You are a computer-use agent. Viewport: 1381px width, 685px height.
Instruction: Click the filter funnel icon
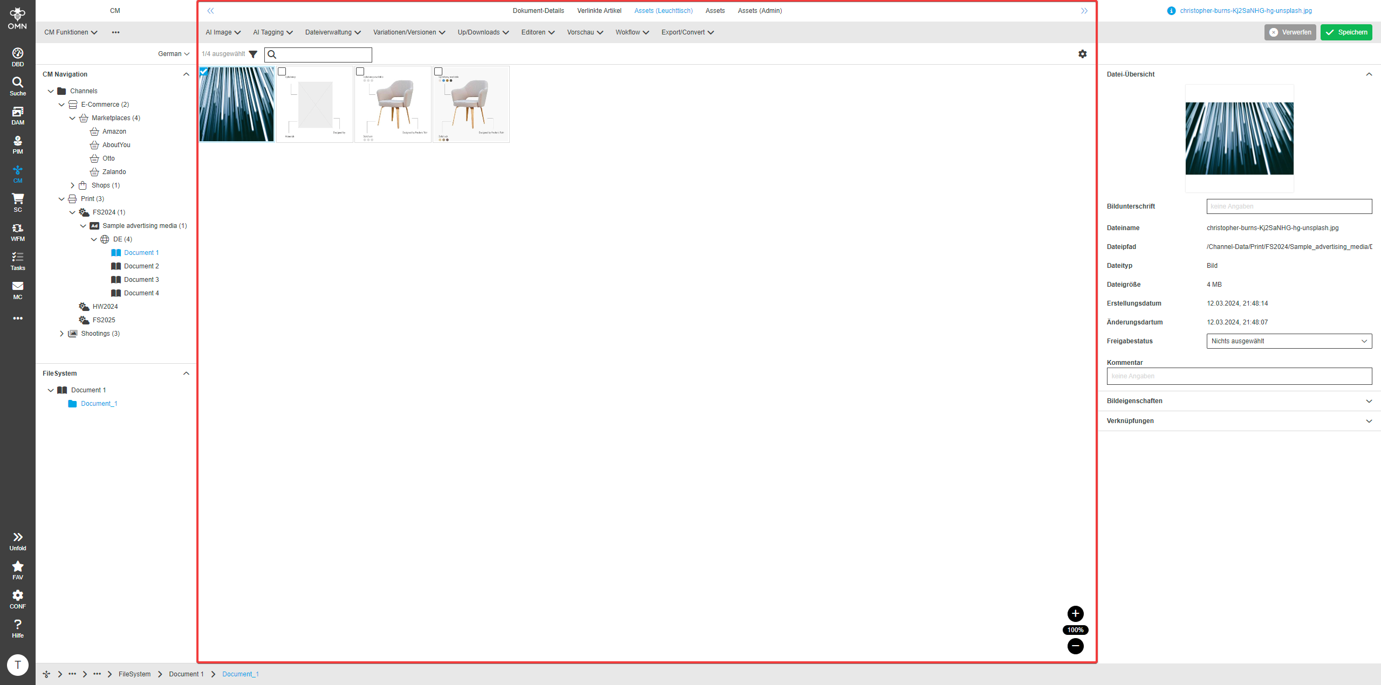point(253,54)
